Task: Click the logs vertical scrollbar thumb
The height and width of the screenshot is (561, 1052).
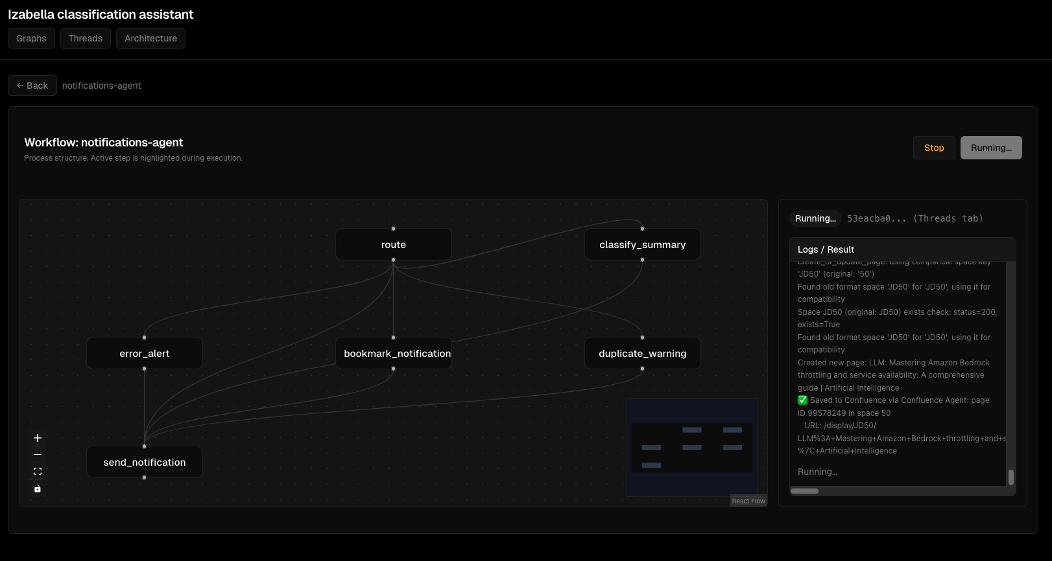Action: click(x=1010, y=477)
